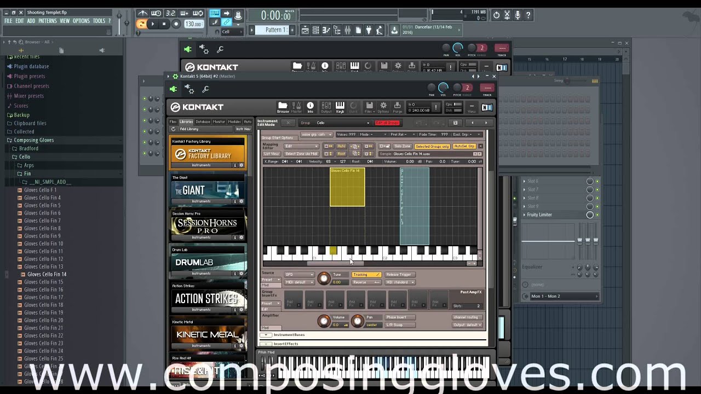Toggle Reverse in Source section
The height and width of the screenshot is (394, 701).
click(x=366, y=282)
